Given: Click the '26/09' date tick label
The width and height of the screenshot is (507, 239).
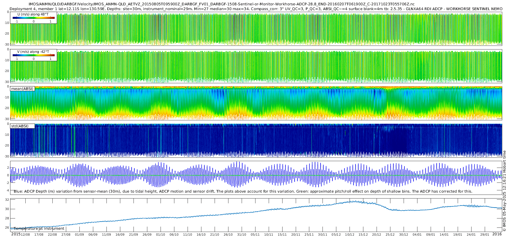Looking at the screenshot, I should [147, 235].
